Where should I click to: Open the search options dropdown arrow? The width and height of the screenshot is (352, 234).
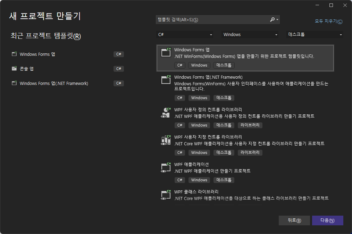pos(277,19)
